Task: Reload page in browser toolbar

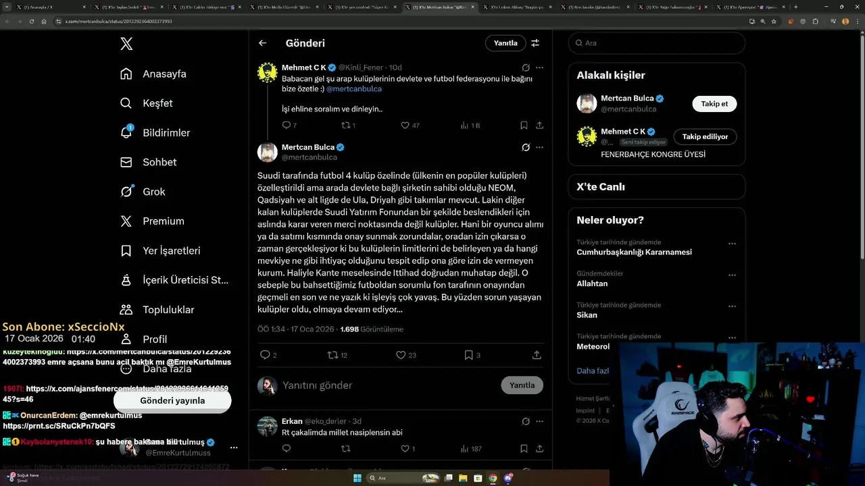Action: point(32,21)
